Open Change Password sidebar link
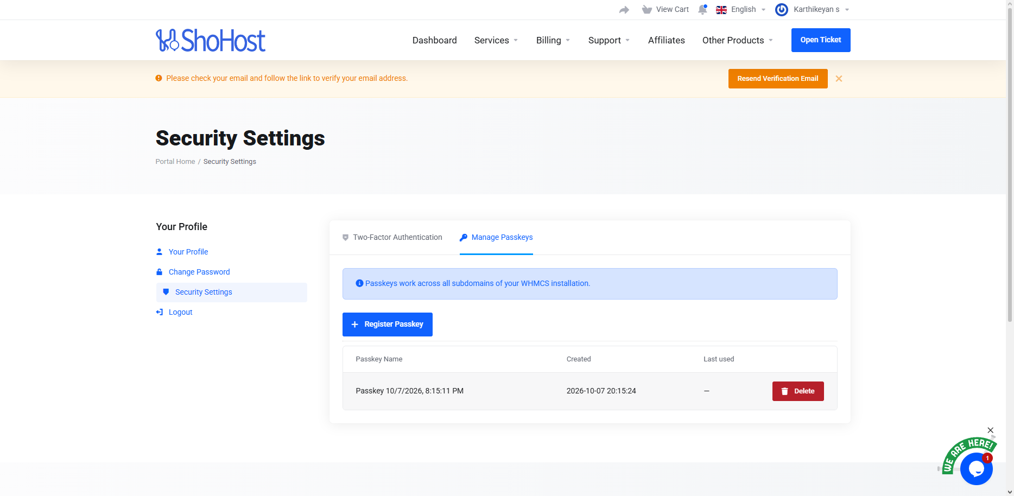Viewport: 1014px width, 496px height. tap(199, 272)
